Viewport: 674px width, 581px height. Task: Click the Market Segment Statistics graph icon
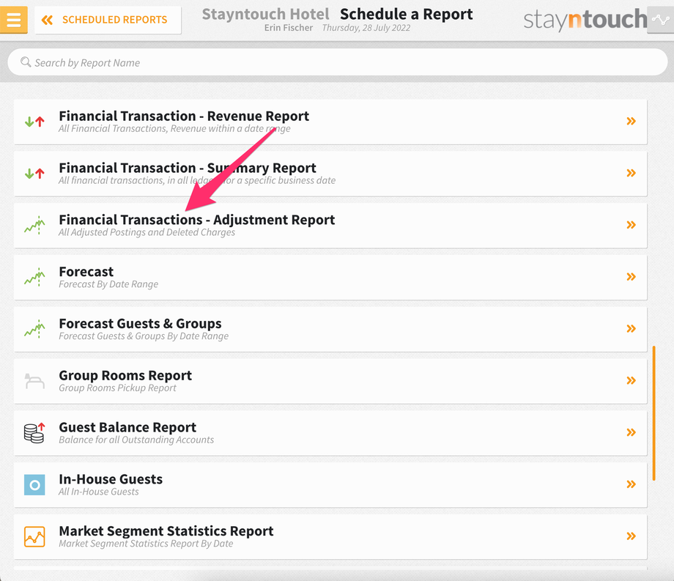point(34,536)
